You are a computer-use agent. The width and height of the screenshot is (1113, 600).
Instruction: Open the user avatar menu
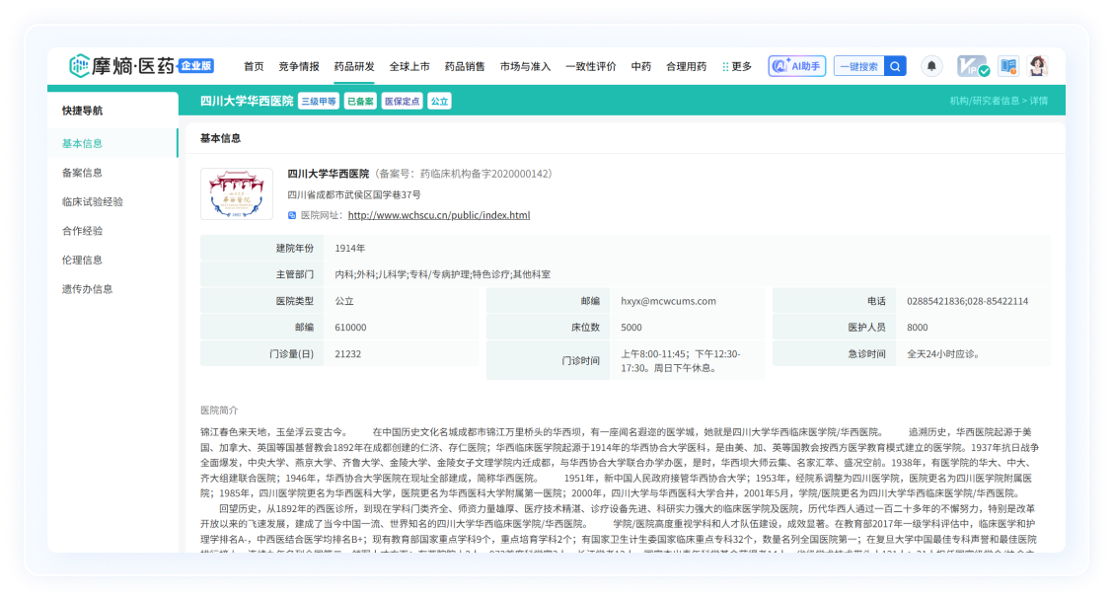[1038, 66]
